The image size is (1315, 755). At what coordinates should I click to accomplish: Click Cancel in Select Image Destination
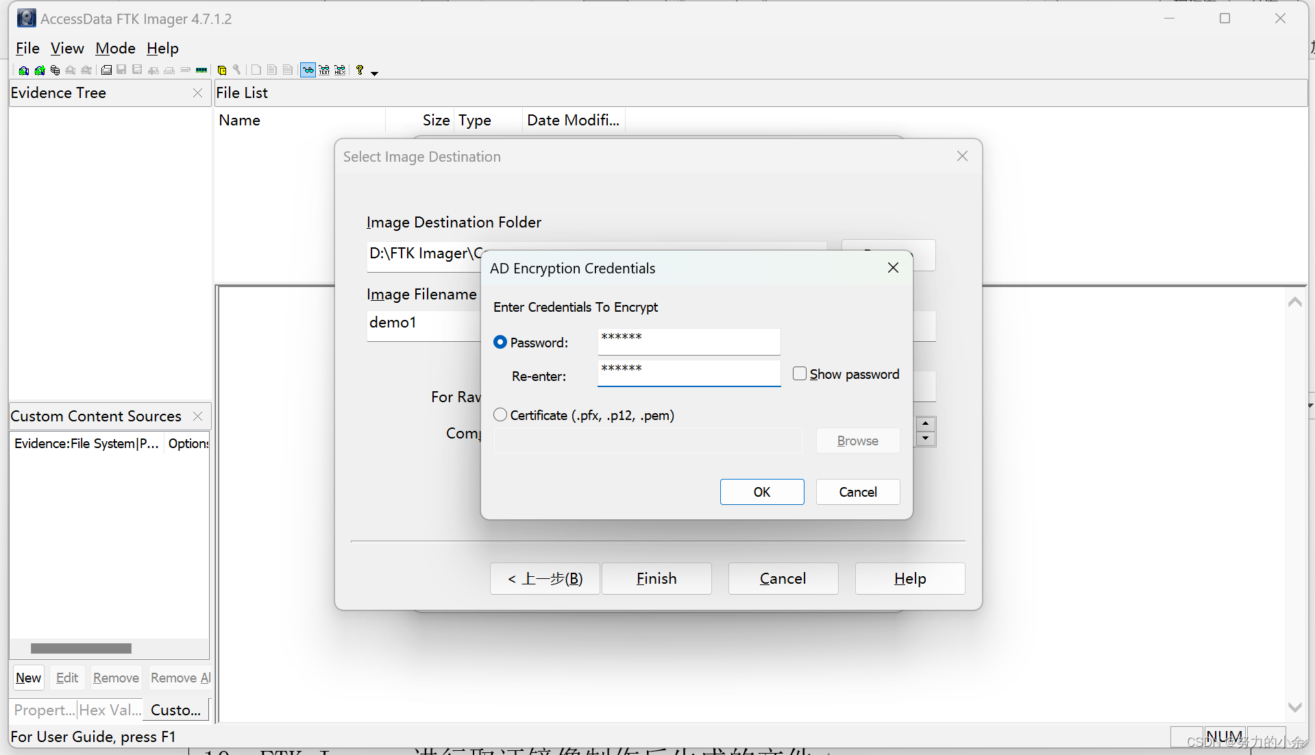[783, 578]
